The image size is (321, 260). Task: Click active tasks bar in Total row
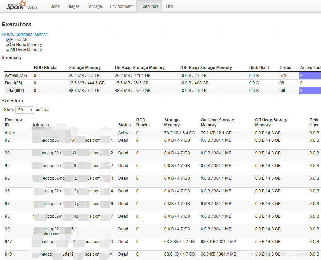point(310,91)
